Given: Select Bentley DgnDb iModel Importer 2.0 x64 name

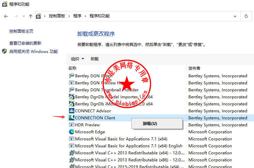Looking at the screenshot, I should 114,104.
